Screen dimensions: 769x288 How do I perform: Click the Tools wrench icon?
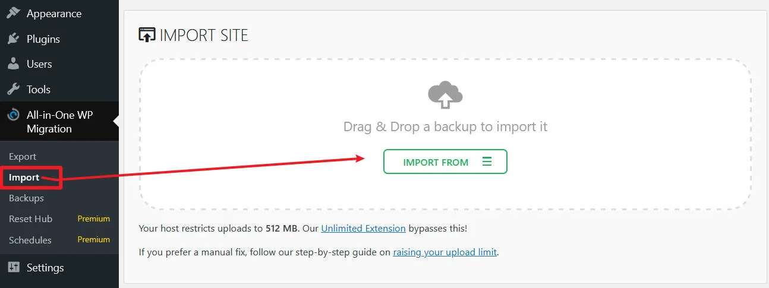13,90
